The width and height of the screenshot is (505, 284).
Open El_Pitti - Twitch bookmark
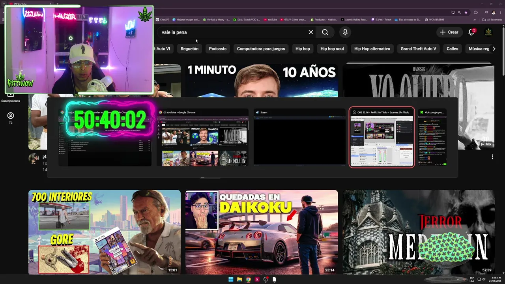(382, 20)
